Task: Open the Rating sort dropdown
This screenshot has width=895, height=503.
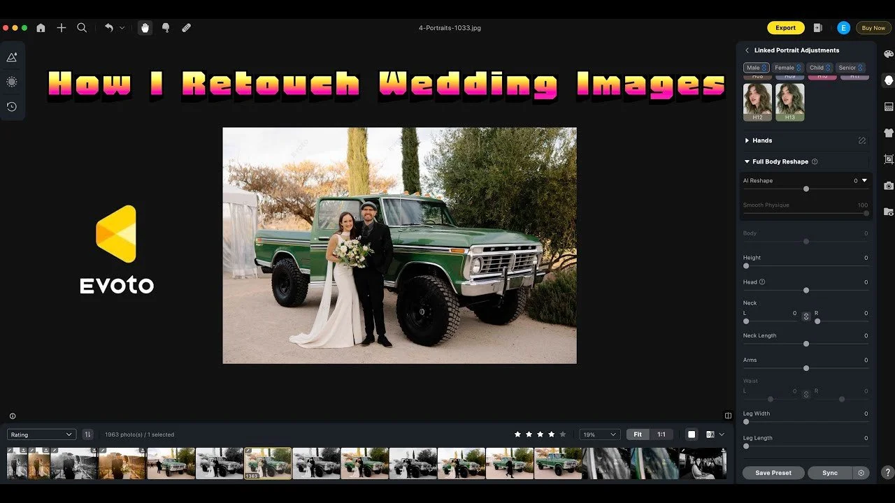Action: 41,435
